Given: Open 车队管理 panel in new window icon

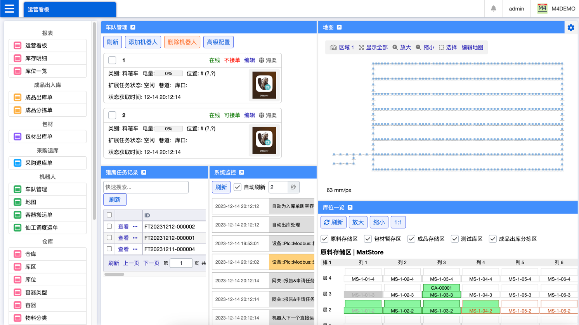Looking at the screenshot, I should 133,27.
